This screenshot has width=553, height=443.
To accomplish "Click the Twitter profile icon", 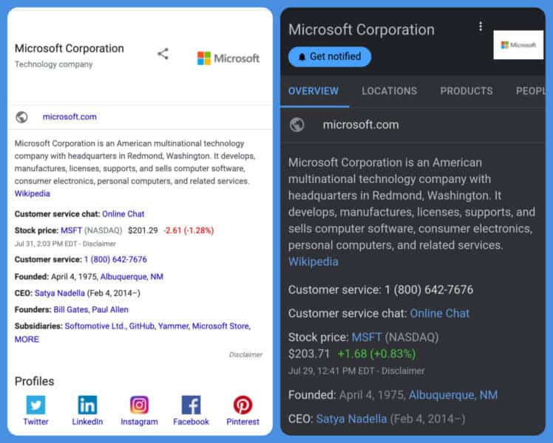I will click(35, 405).
